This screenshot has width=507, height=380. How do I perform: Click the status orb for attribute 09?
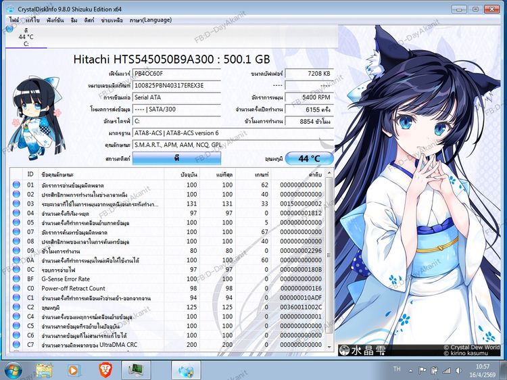[x=16, y=250]
